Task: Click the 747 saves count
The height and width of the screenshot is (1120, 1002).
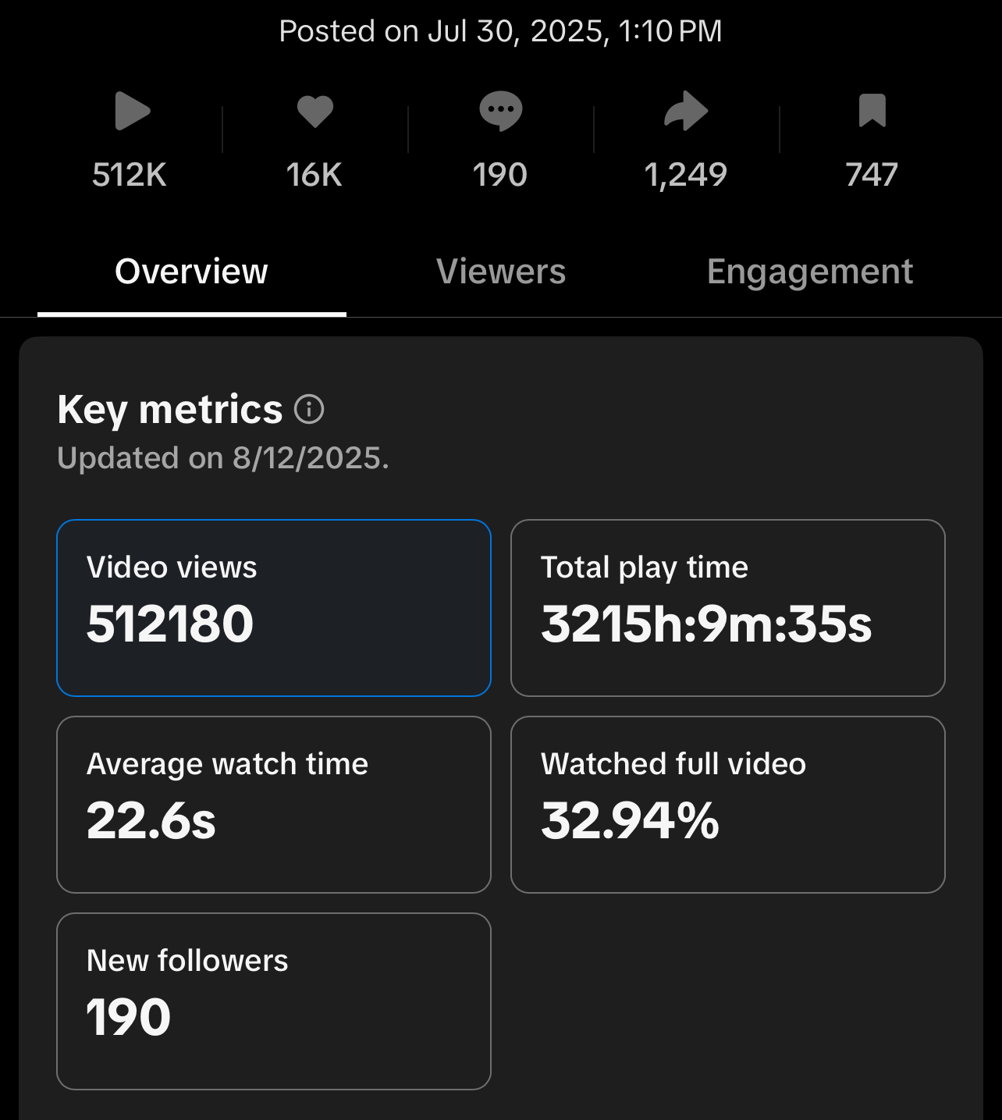Action: pos(872,175)
